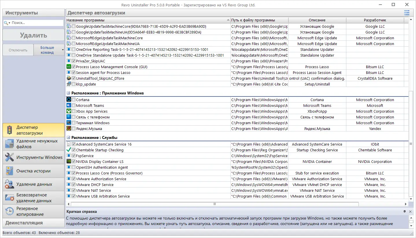Image resolution: width=416 pixels, height=238 pixels.
Task: Enable the Cortana autostart checkbox
Action: (x=74, y=100)
